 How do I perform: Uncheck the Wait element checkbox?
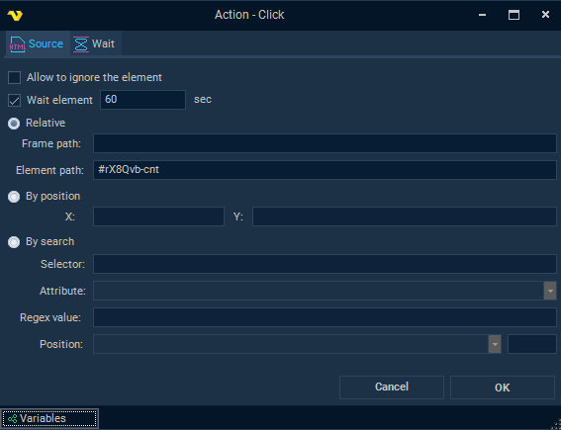pyautogui.click(x=14, y=101)
